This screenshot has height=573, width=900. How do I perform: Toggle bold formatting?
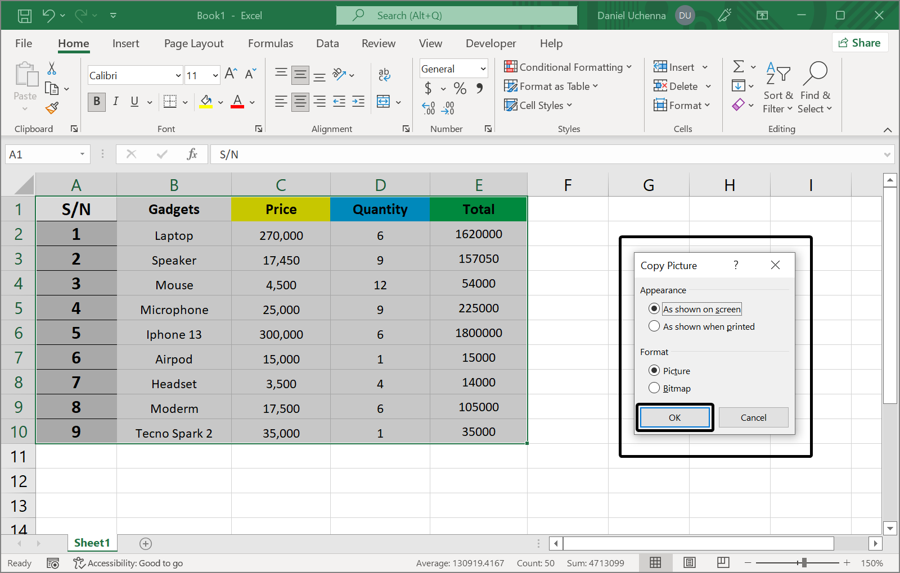(x=96, y=102)
